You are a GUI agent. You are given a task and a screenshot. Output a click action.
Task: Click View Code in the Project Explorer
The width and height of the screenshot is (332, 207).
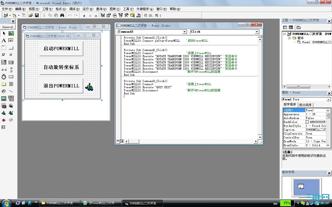[285, 27]
